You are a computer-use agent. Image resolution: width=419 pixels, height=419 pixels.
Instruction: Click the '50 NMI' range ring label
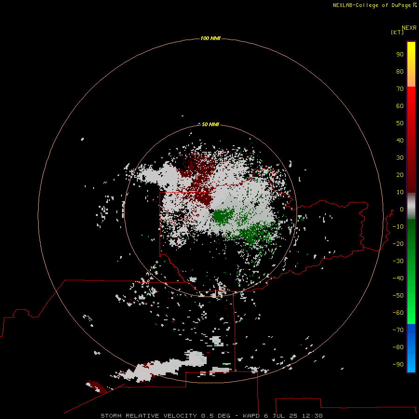click(210, 124)
